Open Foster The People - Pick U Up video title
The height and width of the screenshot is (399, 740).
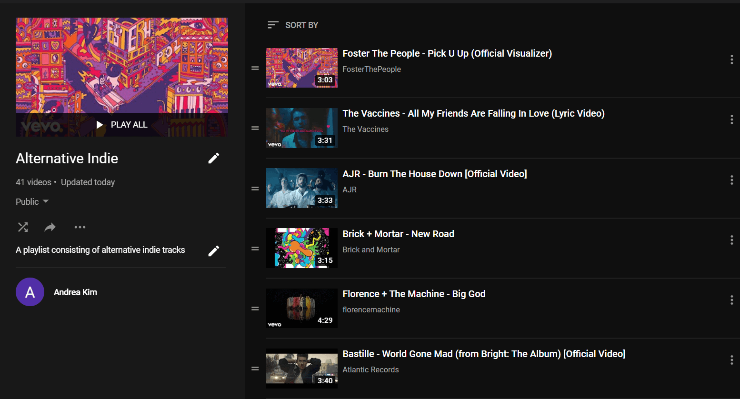[x=447, y=53]
